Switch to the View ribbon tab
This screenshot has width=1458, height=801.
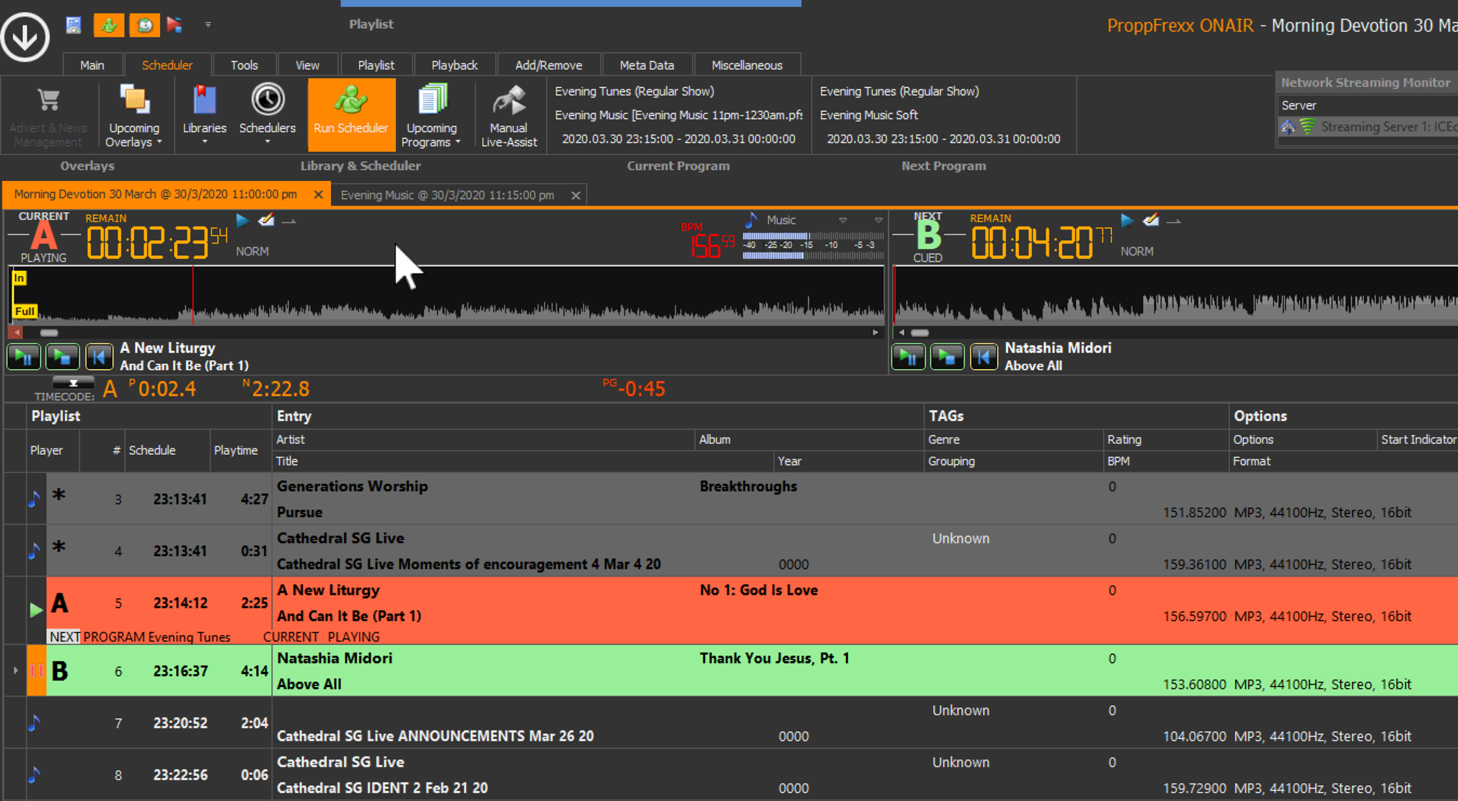click(307, 65)
